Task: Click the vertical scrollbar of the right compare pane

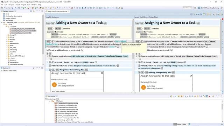Action: coord(221,55)
